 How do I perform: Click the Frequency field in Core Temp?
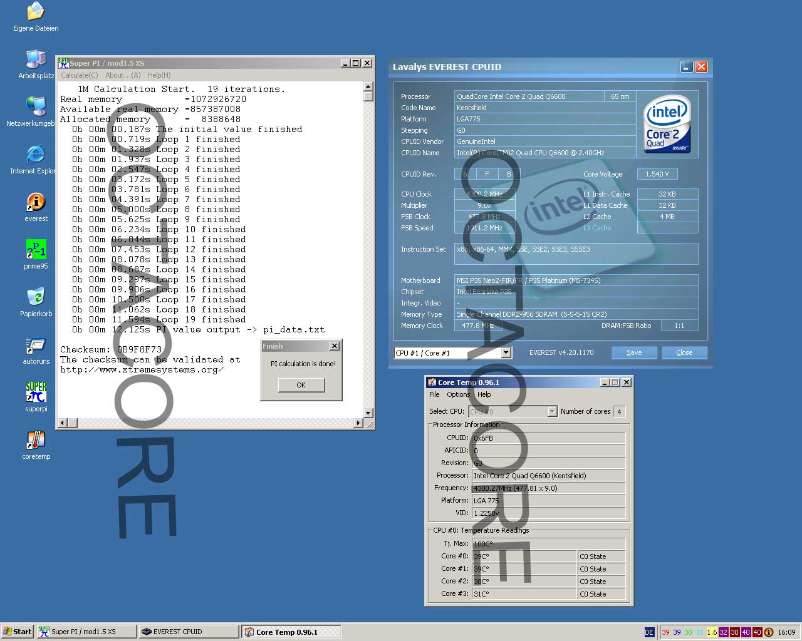[548, 488]
